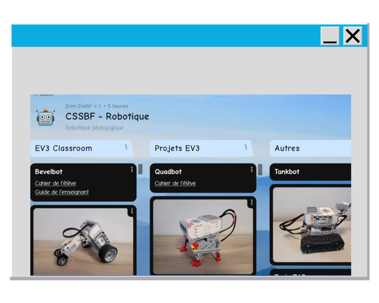Screen dimensions: 379x303
Task: Select the EV3 Classroom column header
Action: tap(82, 148)
